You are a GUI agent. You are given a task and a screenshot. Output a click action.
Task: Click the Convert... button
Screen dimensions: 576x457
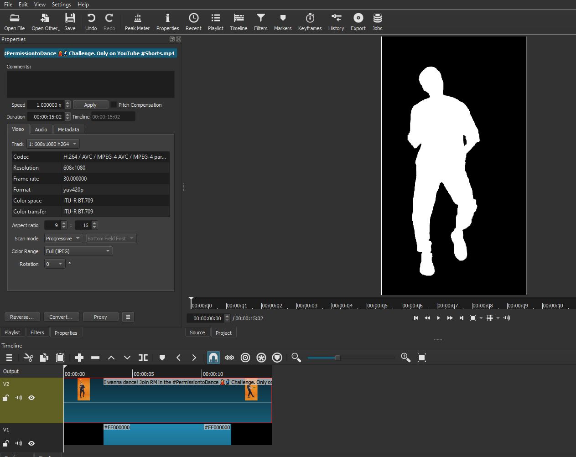61,317
